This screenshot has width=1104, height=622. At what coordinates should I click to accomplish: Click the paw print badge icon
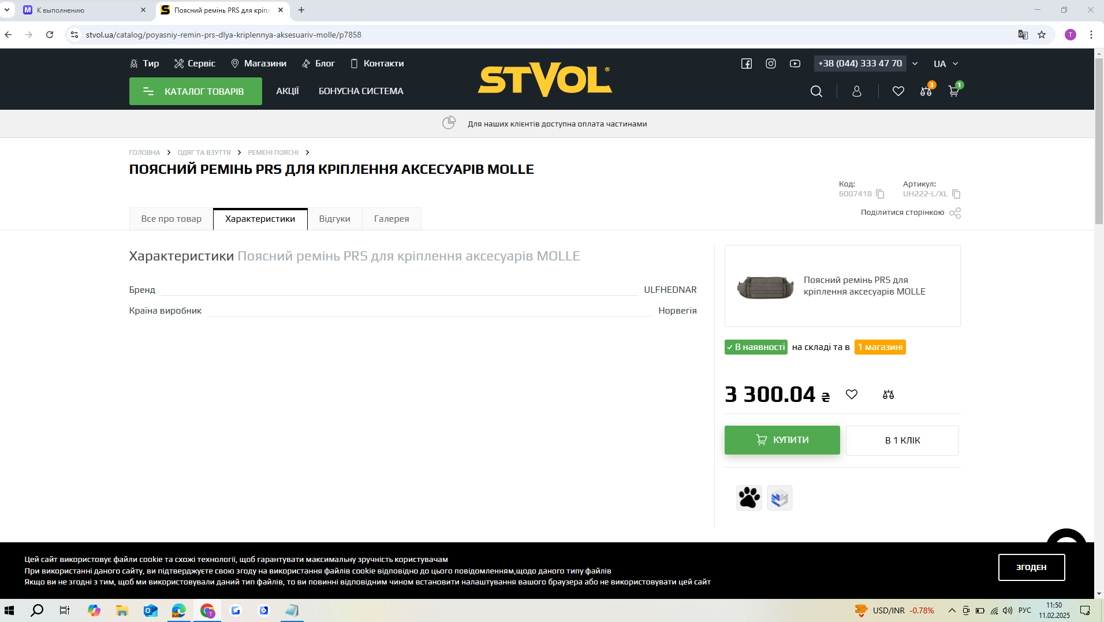749,498
